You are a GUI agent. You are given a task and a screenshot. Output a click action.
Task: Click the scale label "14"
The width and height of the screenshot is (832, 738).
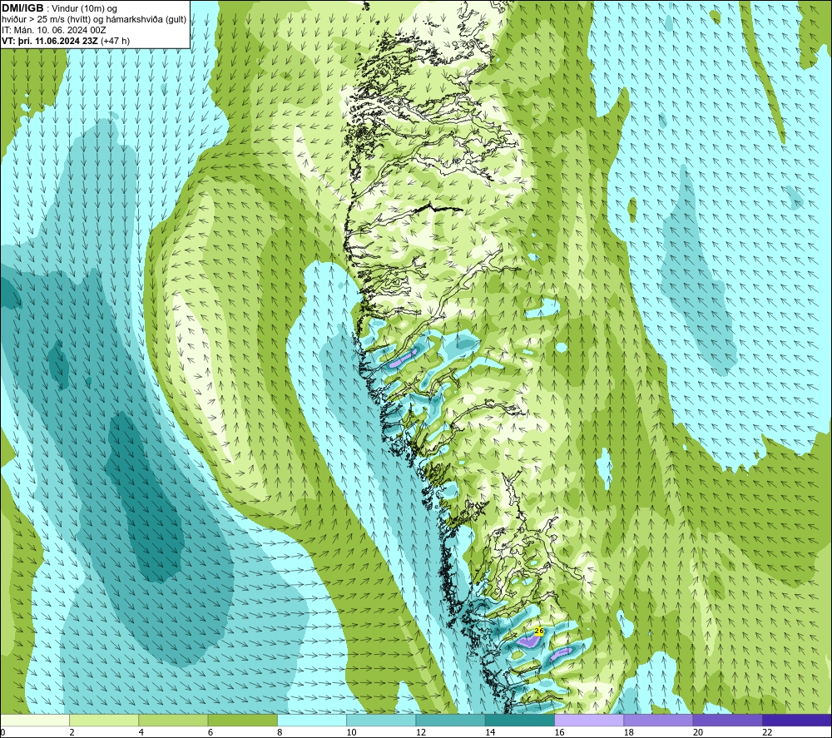click(x=490, y=732)
